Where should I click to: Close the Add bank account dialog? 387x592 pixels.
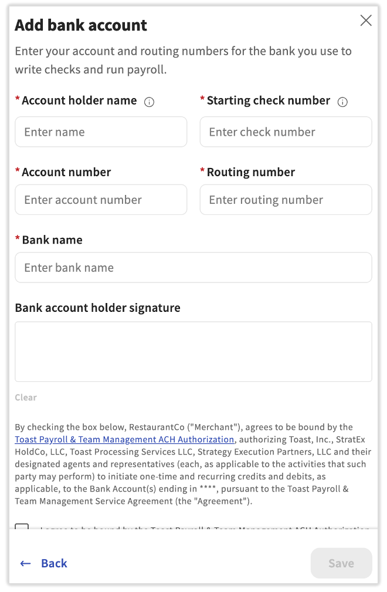366,21
